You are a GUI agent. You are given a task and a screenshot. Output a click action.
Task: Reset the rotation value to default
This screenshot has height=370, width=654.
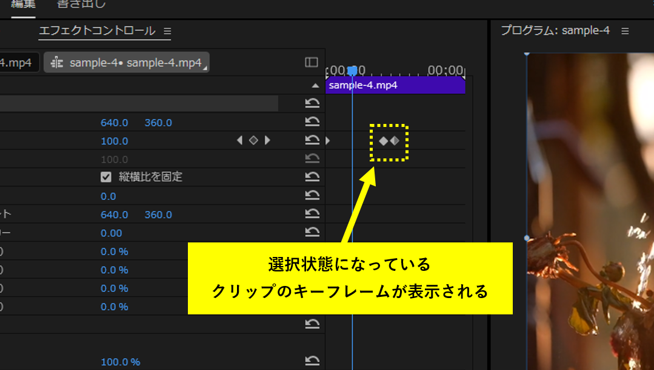[x=313, y=196]
